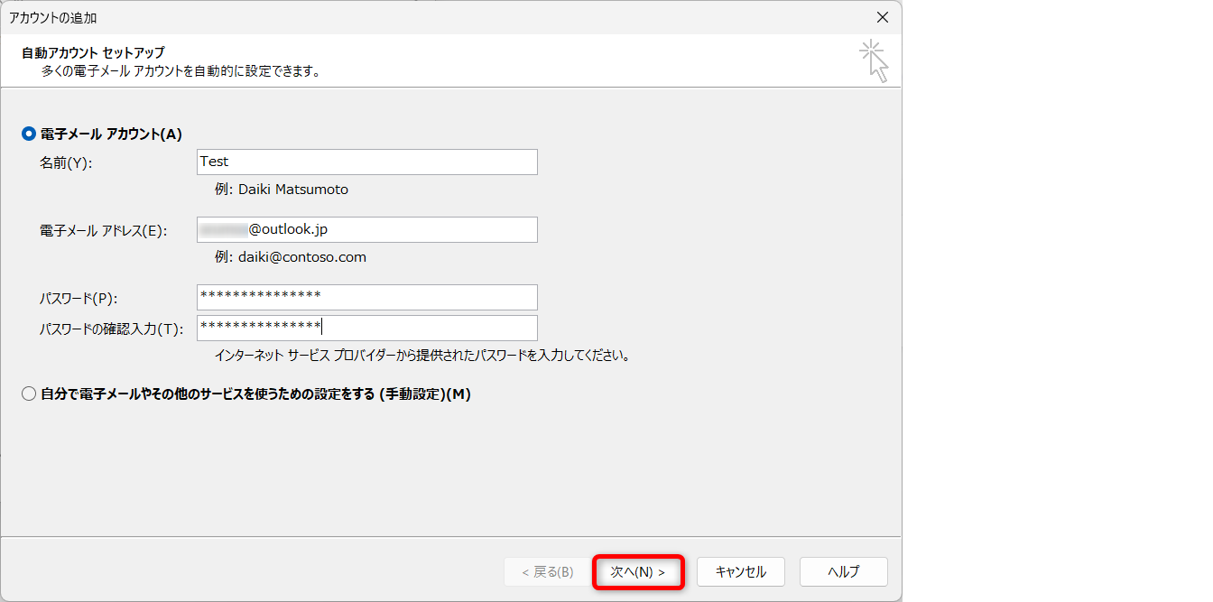Screen dimensions: 1213x602
Task: Click the パスワードの確認入力(T): label
Action: [111, 329]
